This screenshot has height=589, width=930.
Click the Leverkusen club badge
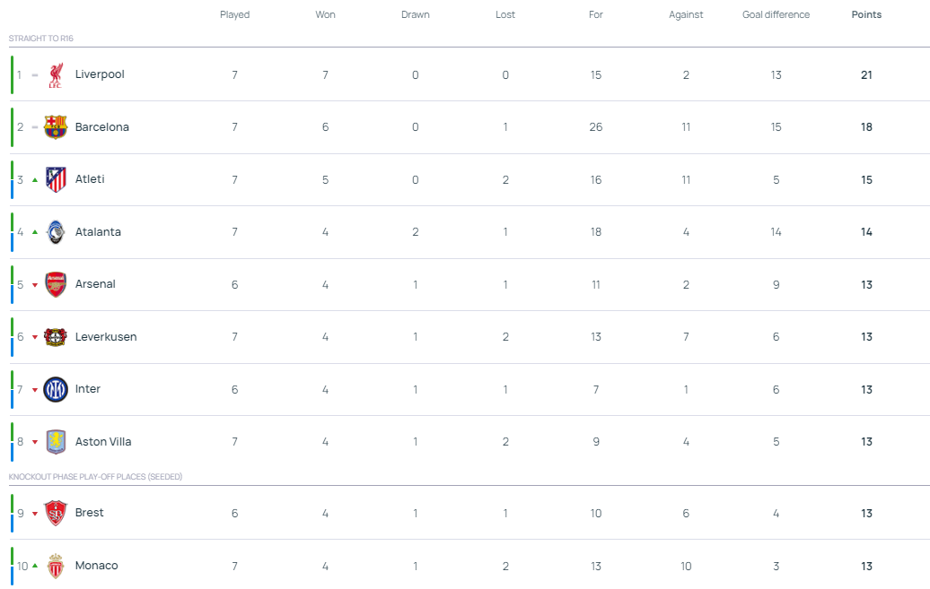coord(56,337)
